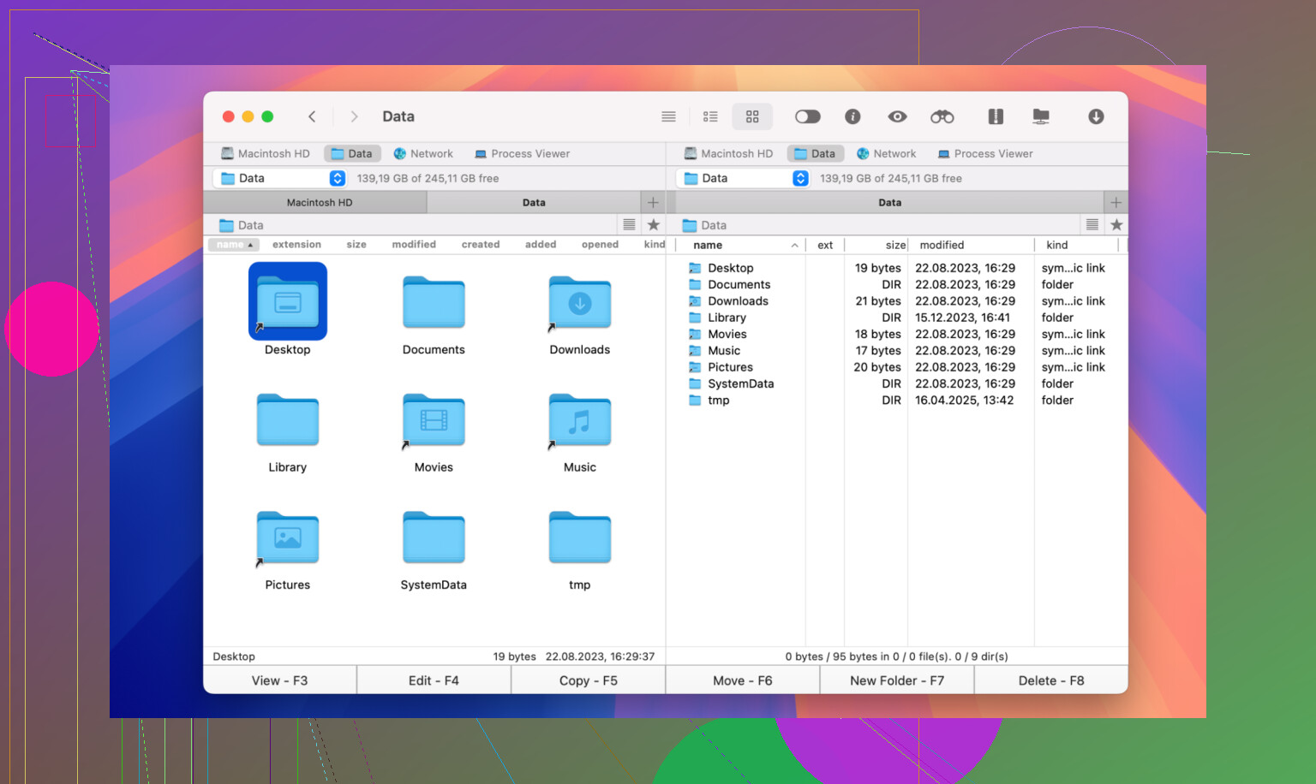Add new tab in right pane
Image resolution: width=1316 pixels, height=784 pixels.
click(1116, 203)
